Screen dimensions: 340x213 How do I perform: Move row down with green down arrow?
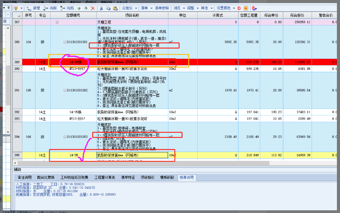(x=86, y=8)
